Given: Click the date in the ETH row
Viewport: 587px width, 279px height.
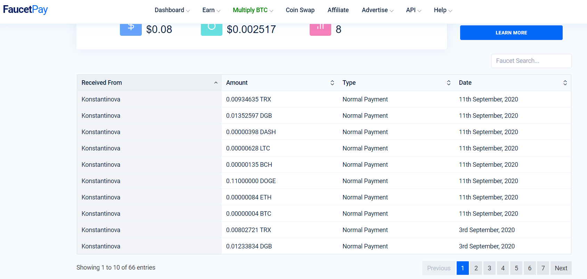Looking at the screenshot, I should click(488, 197).
